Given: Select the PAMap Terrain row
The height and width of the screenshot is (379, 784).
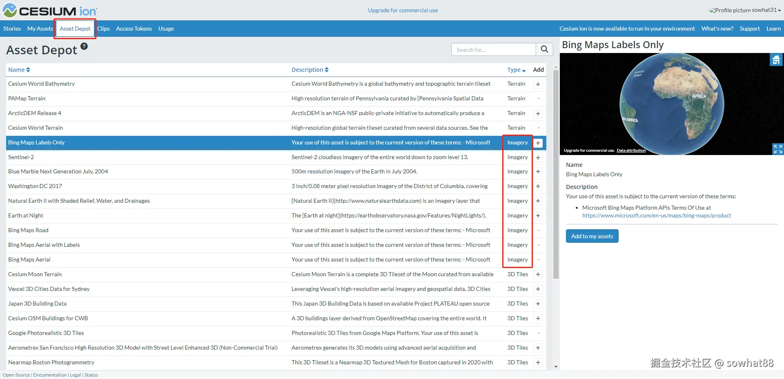Looking at the screenshot, I should point(276,99).
